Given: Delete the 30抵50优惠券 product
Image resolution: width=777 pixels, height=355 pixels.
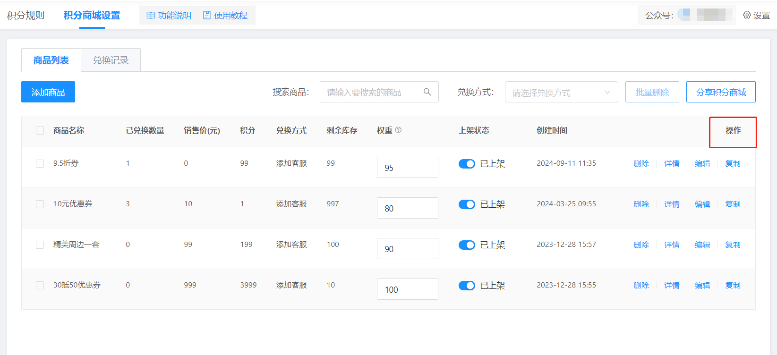Looking at the screenshot, I should 641,285.
